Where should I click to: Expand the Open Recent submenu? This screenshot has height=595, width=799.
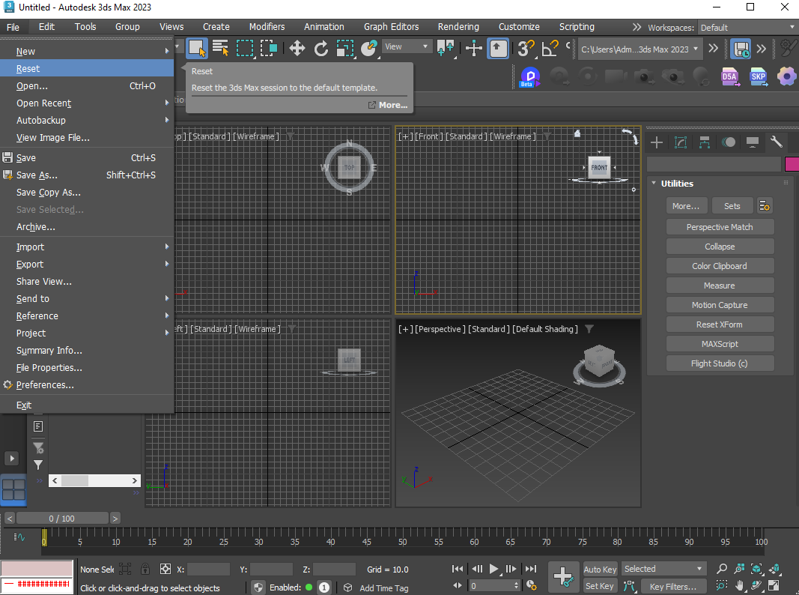87,103
